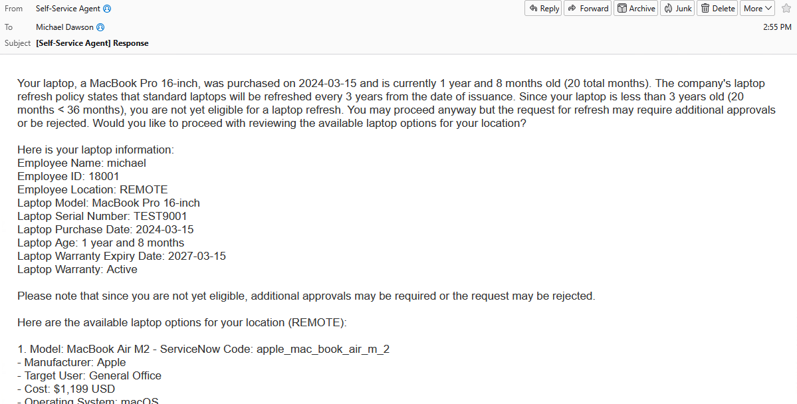This screenshot has height=404, width=797.
Task: Open the More actions dropdown
Action: pos(757,8)
